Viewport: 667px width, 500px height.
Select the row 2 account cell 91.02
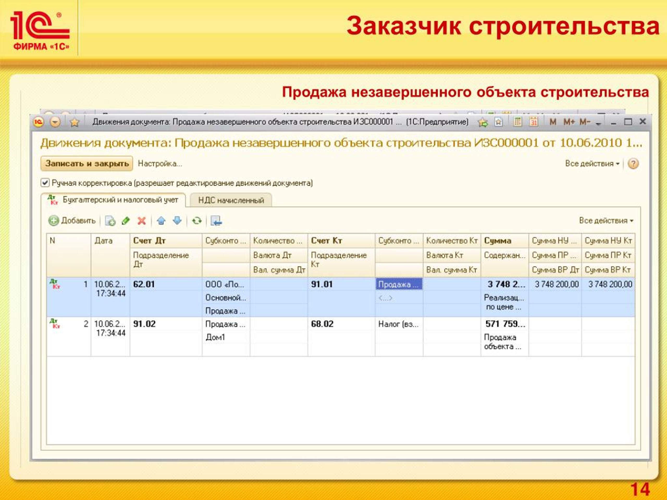144,324
